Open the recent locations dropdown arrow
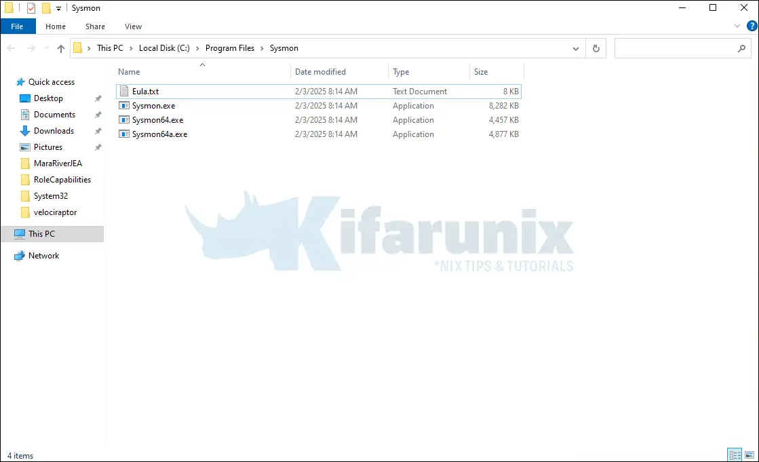Viewport: 759px width, 462px height. [x=47, y=48]
